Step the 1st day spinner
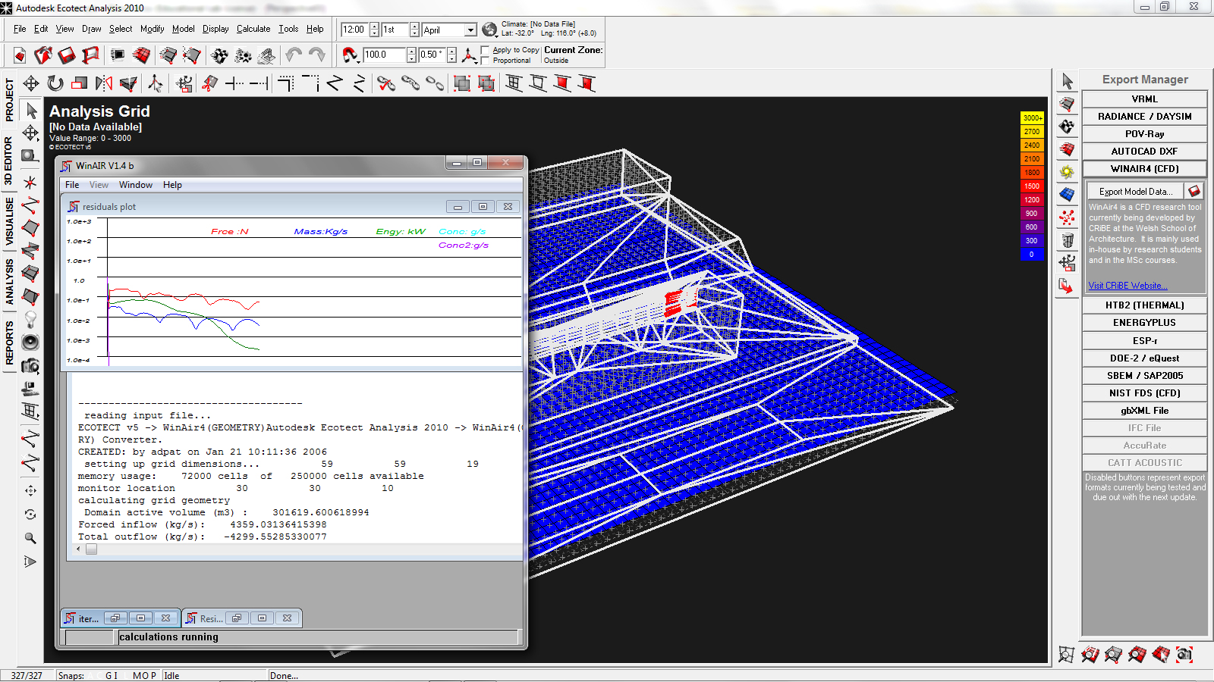 [x=414, y=30]
